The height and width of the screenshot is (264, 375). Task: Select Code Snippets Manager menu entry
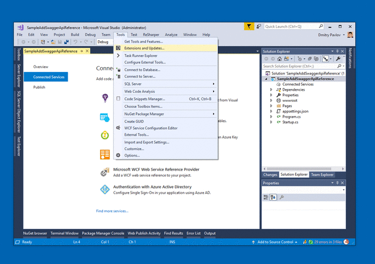166,99
